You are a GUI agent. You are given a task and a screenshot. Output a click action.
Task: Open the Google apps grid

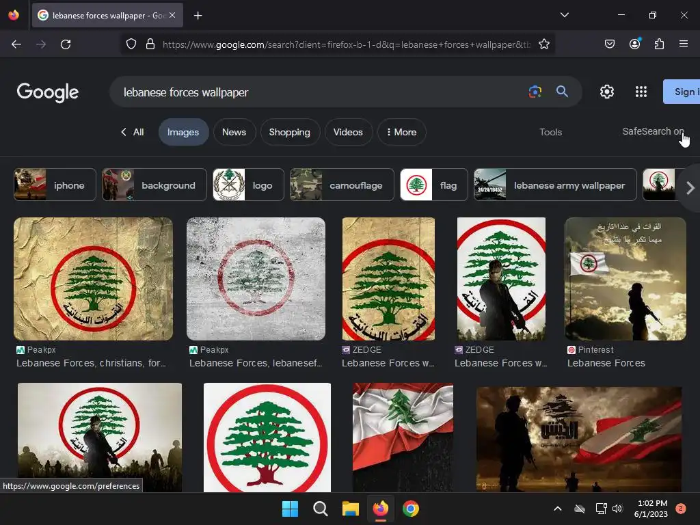(x=641, y=92)
